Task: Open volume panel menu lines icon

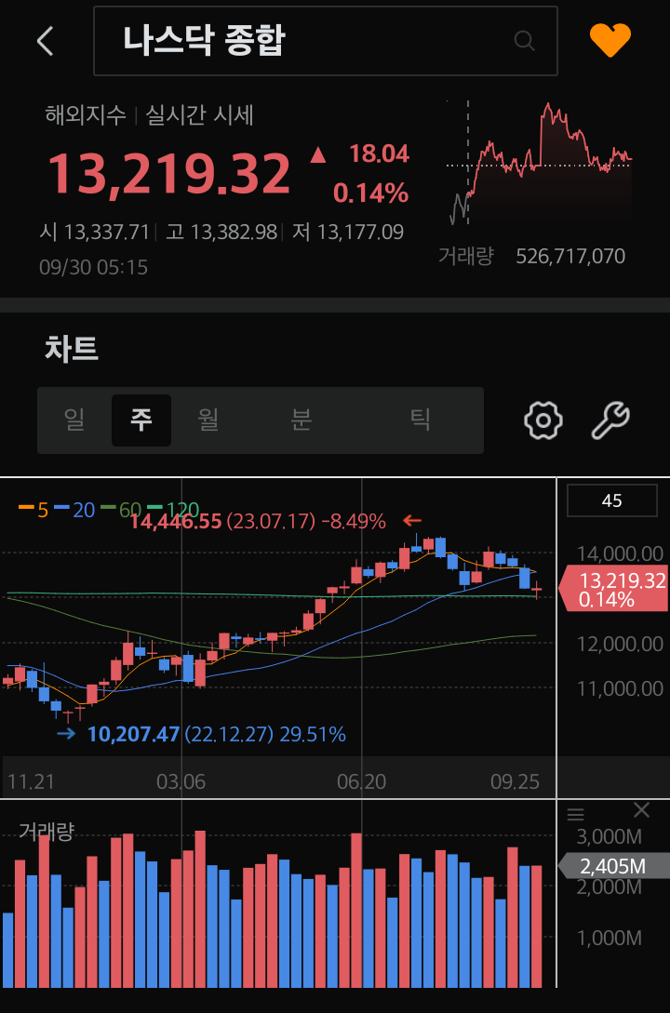Action: point(576,814)
